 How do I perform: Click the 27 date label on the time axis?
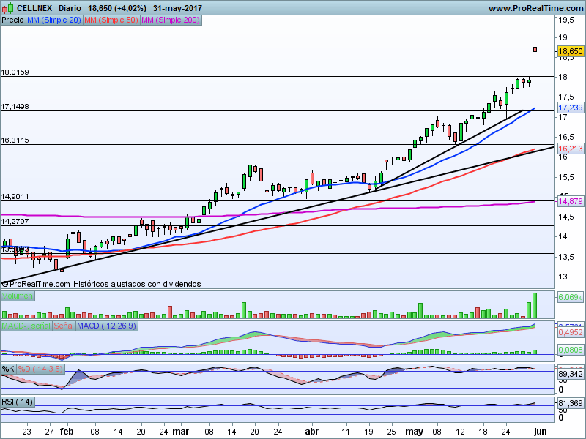tap(49, 432)
